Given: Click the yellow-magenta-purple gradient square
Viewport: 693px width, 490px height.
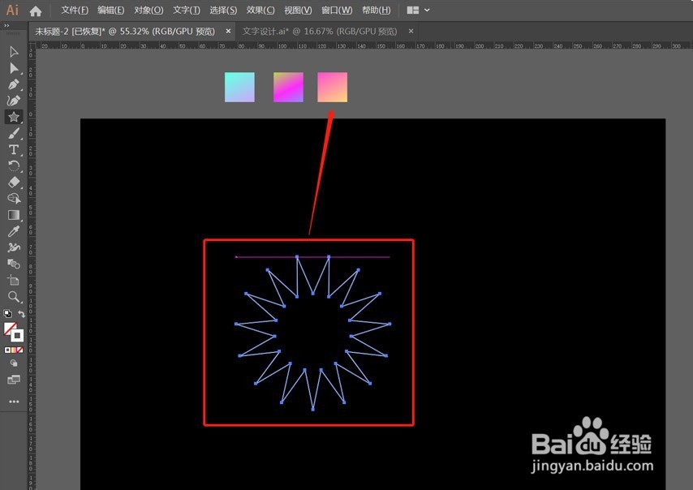Looking at the screenshot, I should click(x=288, y=87).
